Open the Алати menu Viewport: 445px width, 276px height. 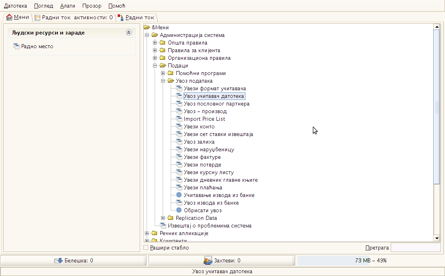[67, 6]
